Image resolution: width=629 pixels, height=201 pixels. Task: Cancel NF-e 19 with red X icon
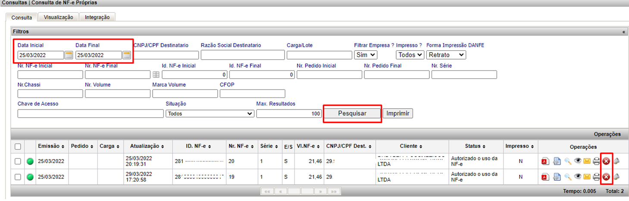606,177
